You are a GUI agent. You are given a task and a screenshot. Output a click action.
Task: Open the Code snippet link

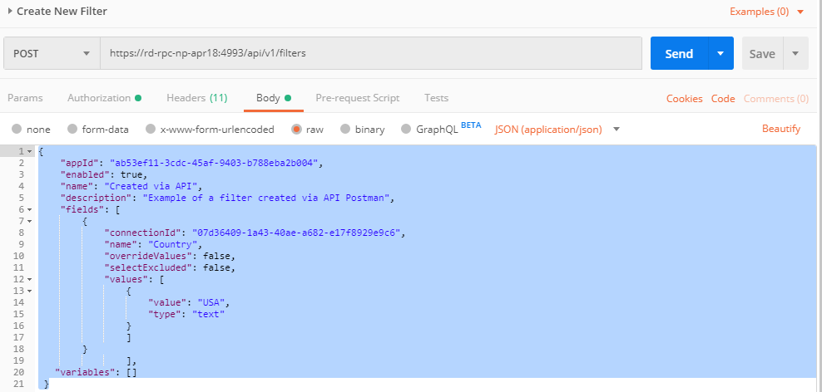click(723, 99)
